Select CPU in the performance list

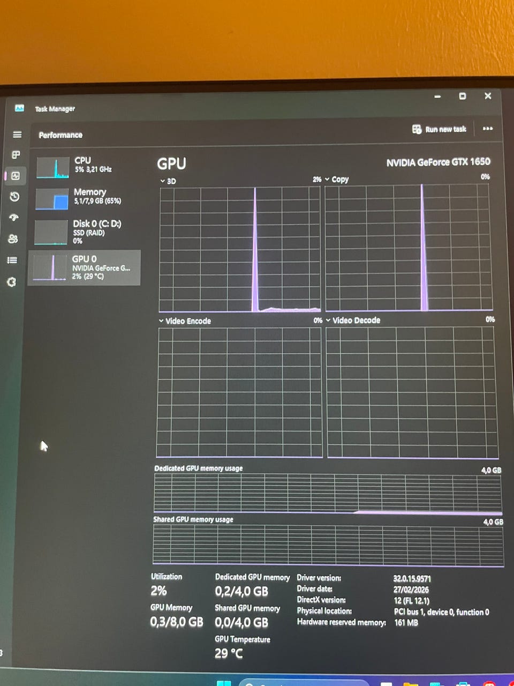(86, 167)
